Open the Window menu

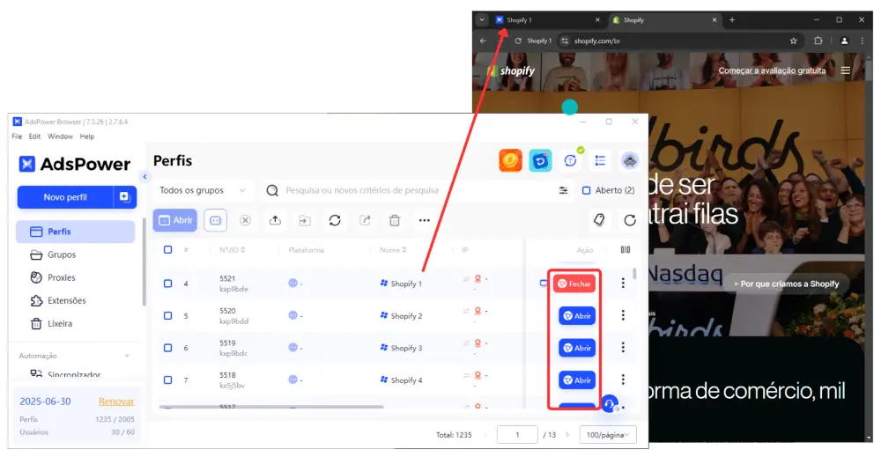click(x=60, y=136)
